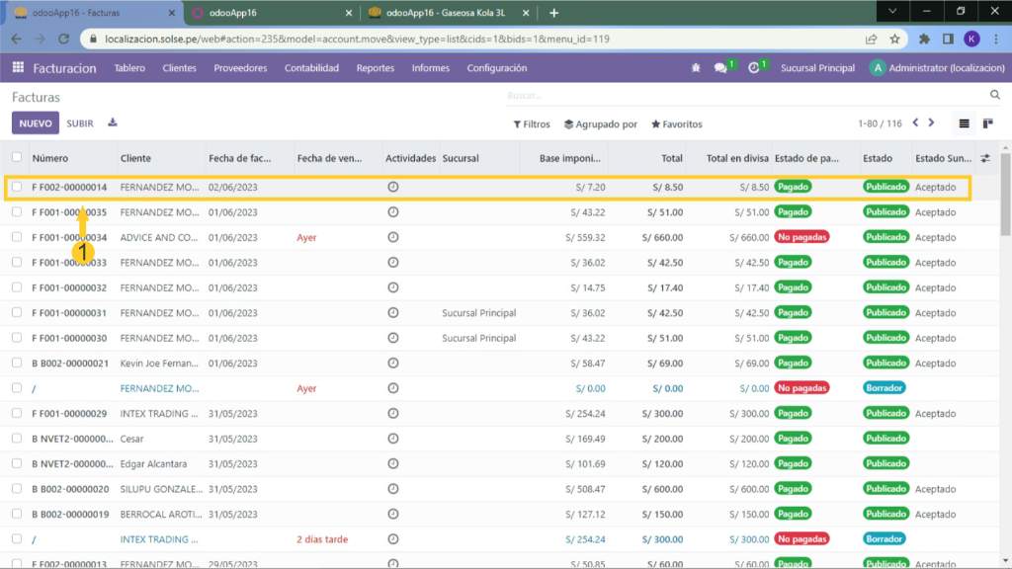The width and height of the screenshot is (1012, 569).
Task: Click the SUBIR button
Action: click(x=80, y=123)
